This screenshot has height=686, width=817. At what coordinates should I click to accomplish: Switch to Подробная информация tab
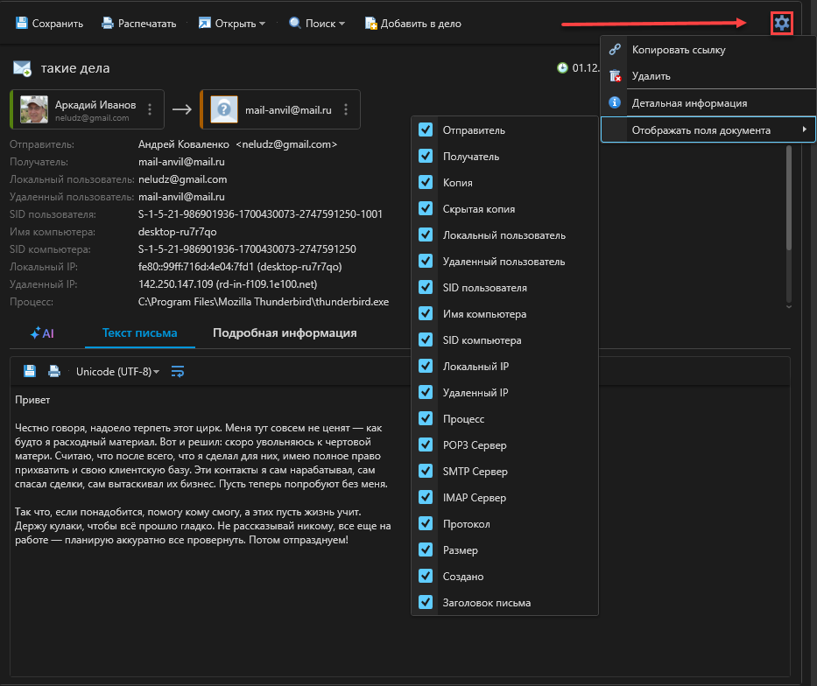[285, 333]
